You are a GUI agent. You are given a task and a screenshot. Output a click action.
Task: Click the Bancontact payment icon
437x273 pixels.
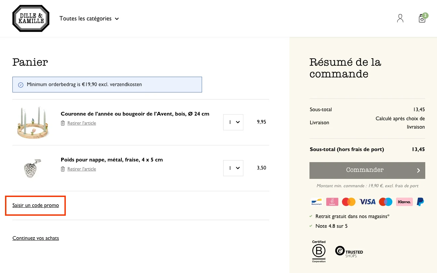(317, 202)
